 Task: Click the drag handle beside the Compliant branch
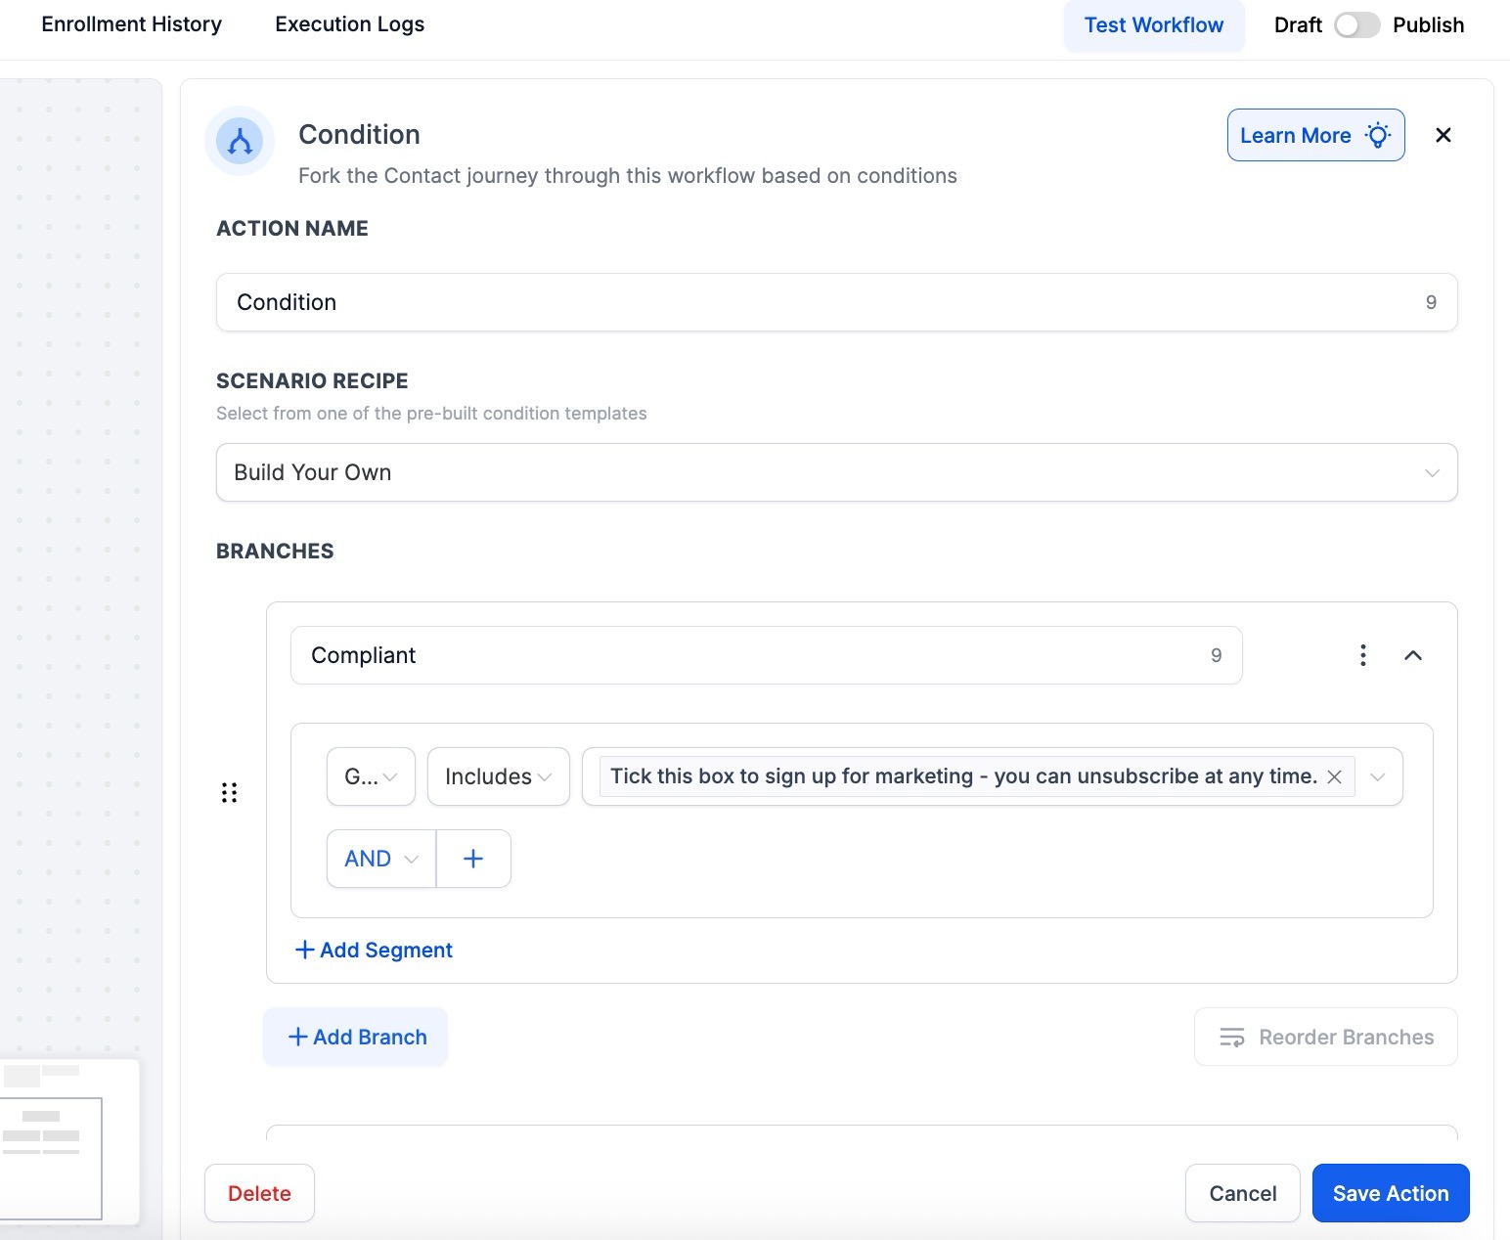tap(229, 792)
